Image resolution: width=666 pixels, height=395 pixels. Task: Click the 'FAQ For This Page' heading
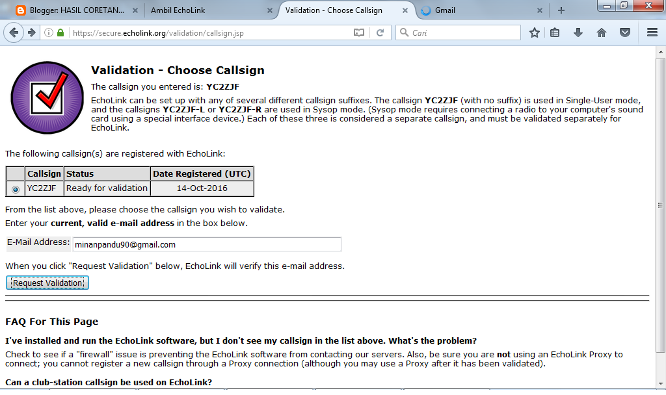point(52,322)
